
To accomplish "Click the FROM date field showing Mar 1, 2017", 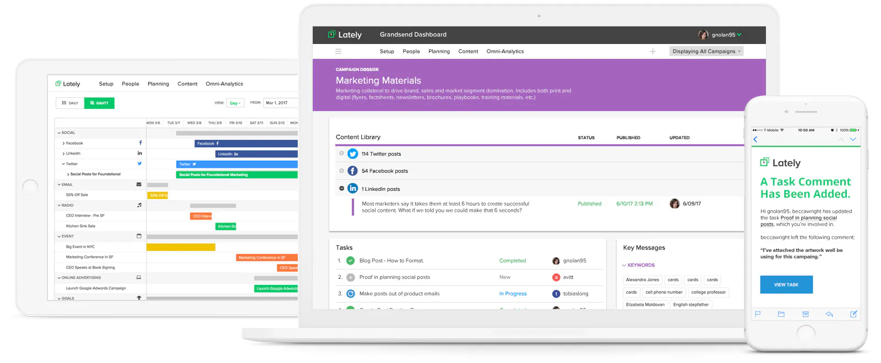I will pyautogui.click(x=281, y=103).
